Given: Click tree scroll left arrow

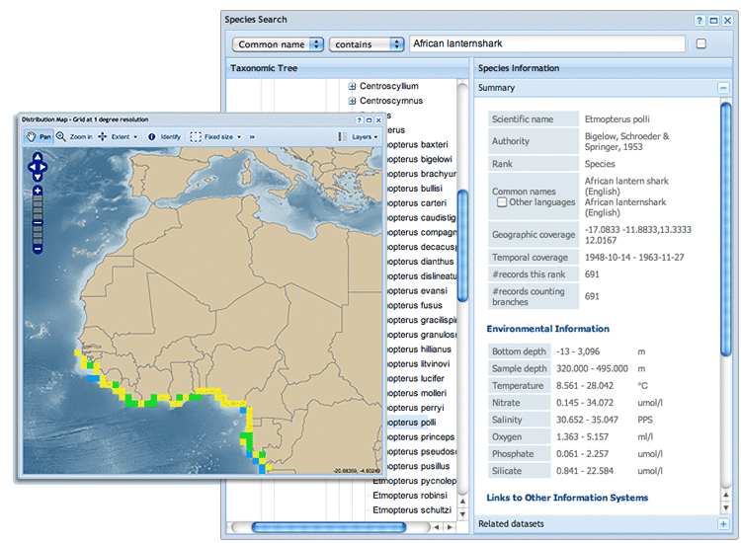Looking at the screenshot, I should pos(436,527).
